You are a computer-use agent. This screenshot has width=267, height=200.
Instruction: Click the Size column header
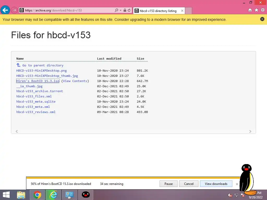point(141,59)
